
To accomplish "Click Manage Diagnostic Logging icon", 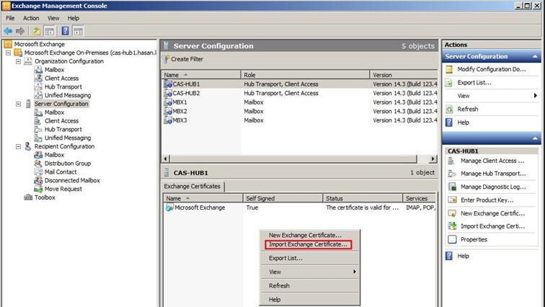I will click(x=452, y=187).
